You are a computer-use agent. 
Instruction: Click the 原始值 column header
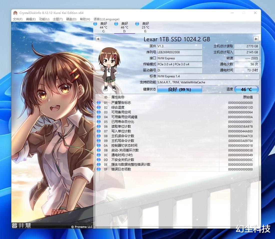click(x=248, y=97)
